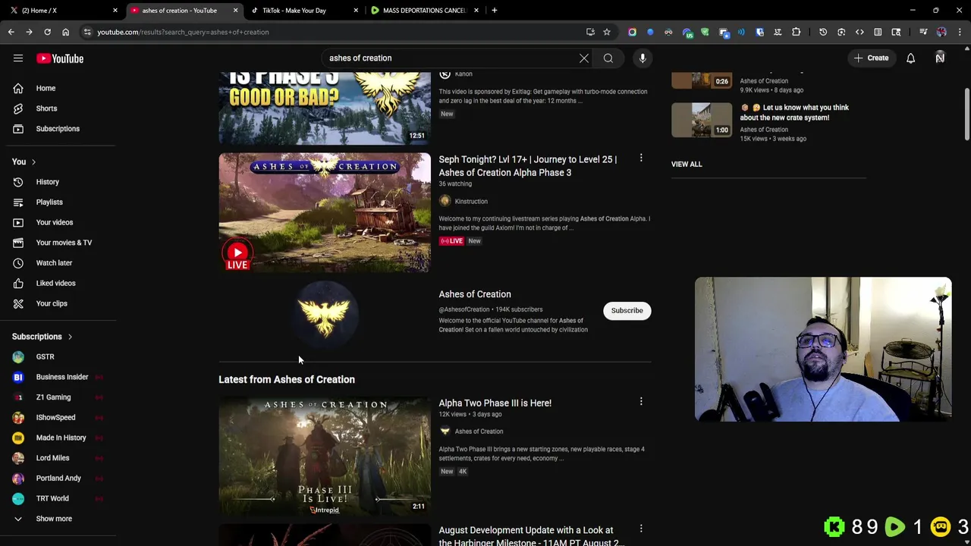Open Let us know crate system video
Image resolution: width=971 pixels, height=546 pixels.
(x=794, y=112)
